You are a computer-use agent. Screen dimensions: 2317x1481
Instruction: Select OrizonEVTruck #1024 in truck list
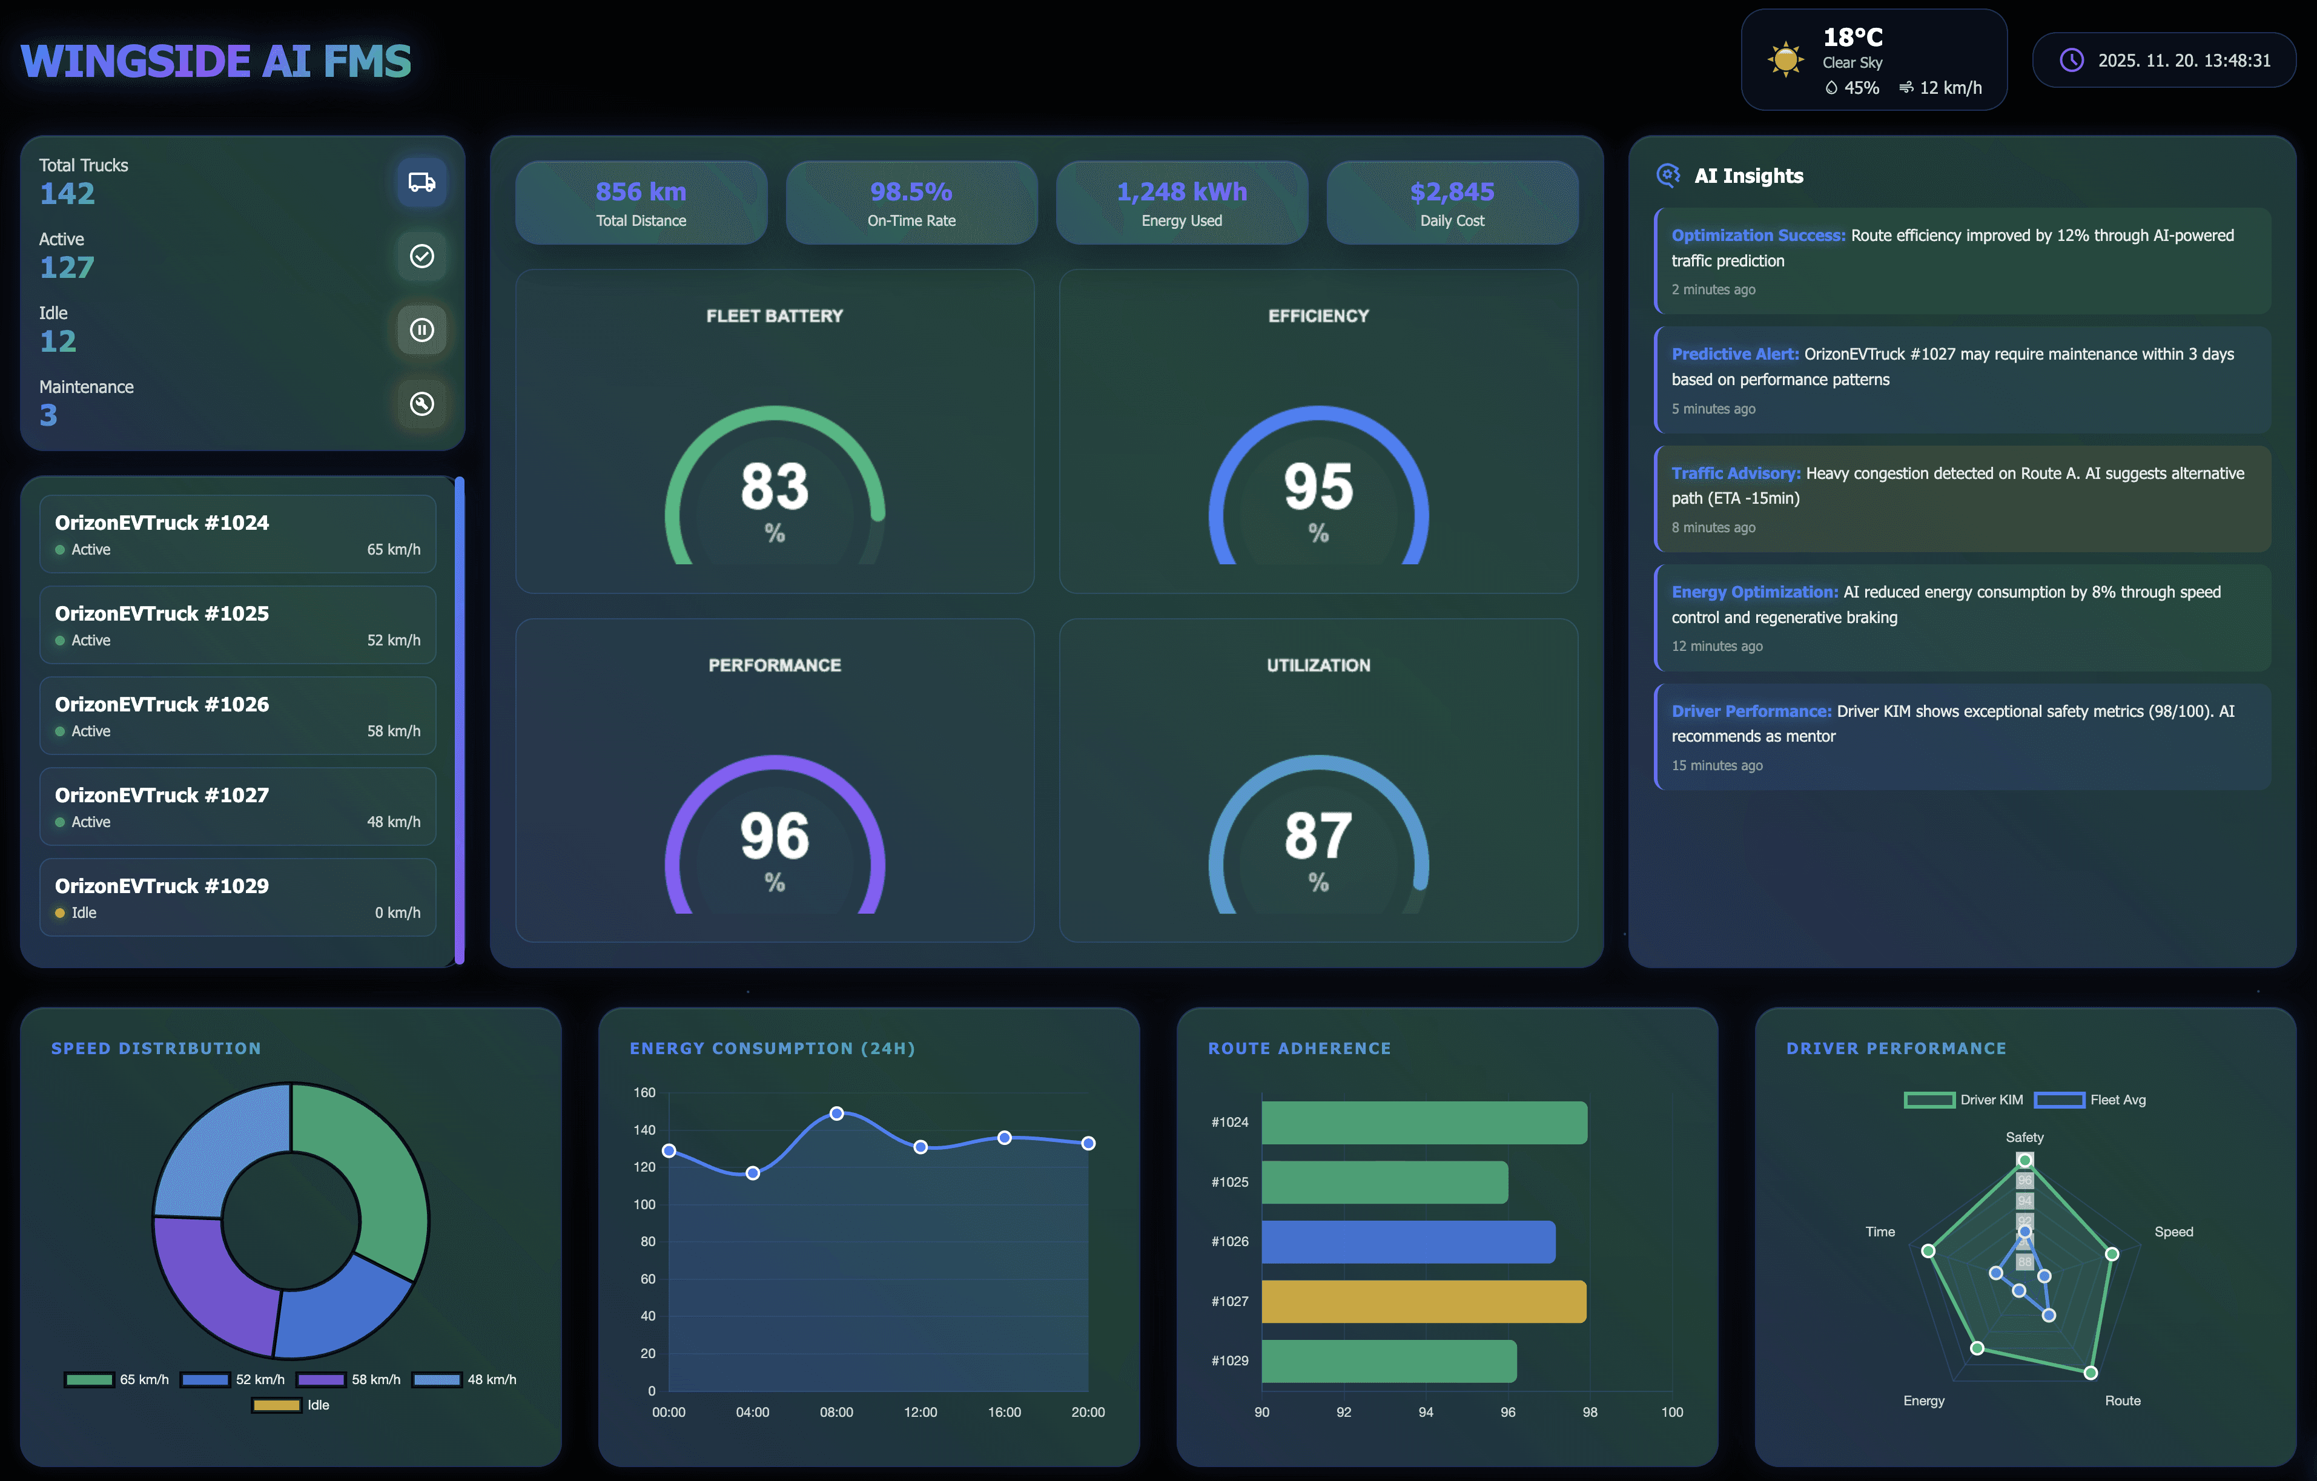(x=237, y=534)
